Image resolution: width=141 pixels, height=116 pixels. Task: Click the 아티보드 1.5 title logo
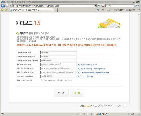click(28, 23)
